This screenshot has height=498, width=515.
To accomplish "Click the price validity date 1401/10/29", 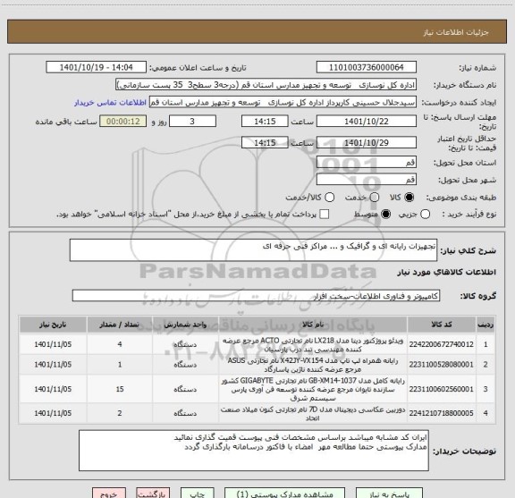I will click(367, 142).
